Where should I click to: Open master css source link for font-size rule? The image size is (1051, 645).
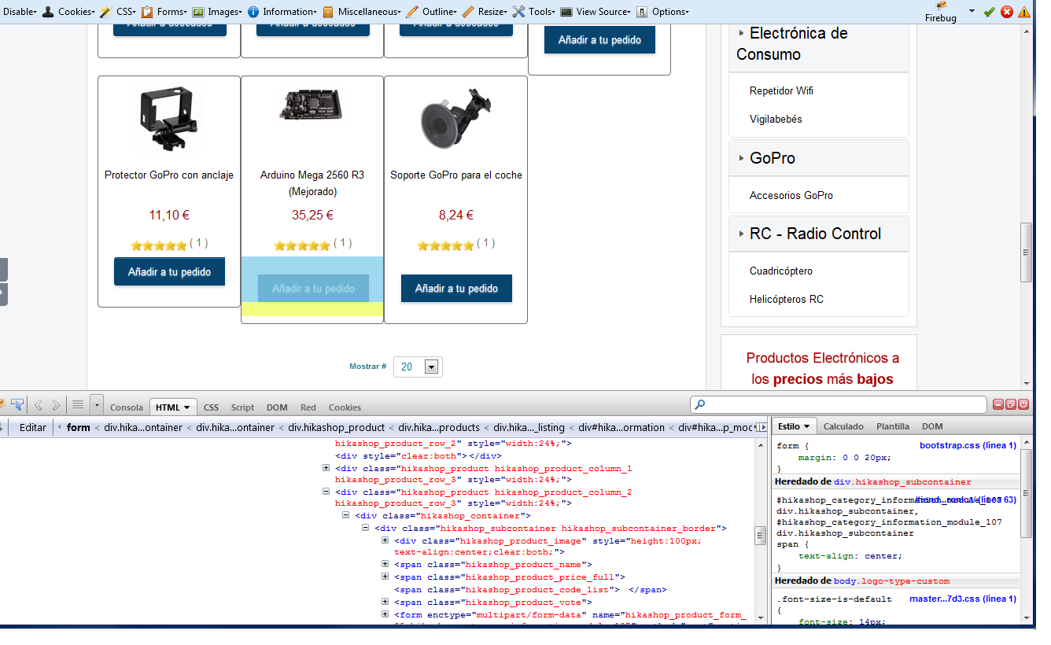963,599
